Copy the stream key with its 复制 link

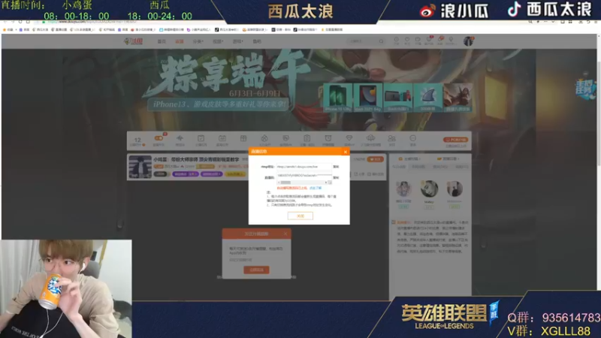click(x=336, y=178)
